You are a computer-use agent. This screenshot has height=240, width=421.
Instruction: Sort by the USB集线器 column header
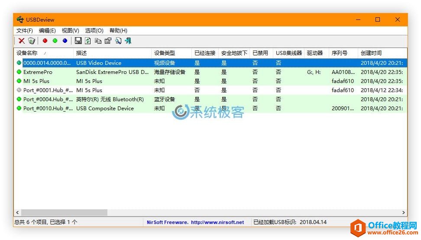288,53
